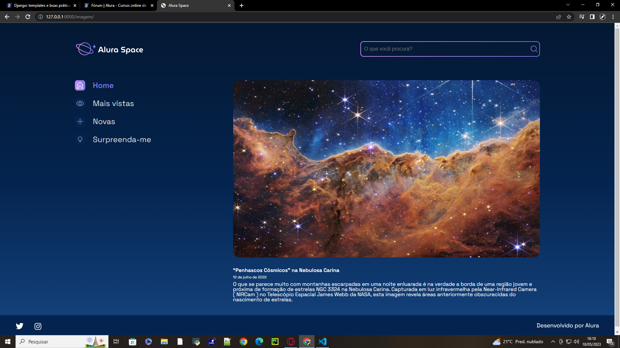Select Surpreenda-me in the sidebar
Image resolution: width=620 pixels, height=348 pixels.
[x=122, y=140]
